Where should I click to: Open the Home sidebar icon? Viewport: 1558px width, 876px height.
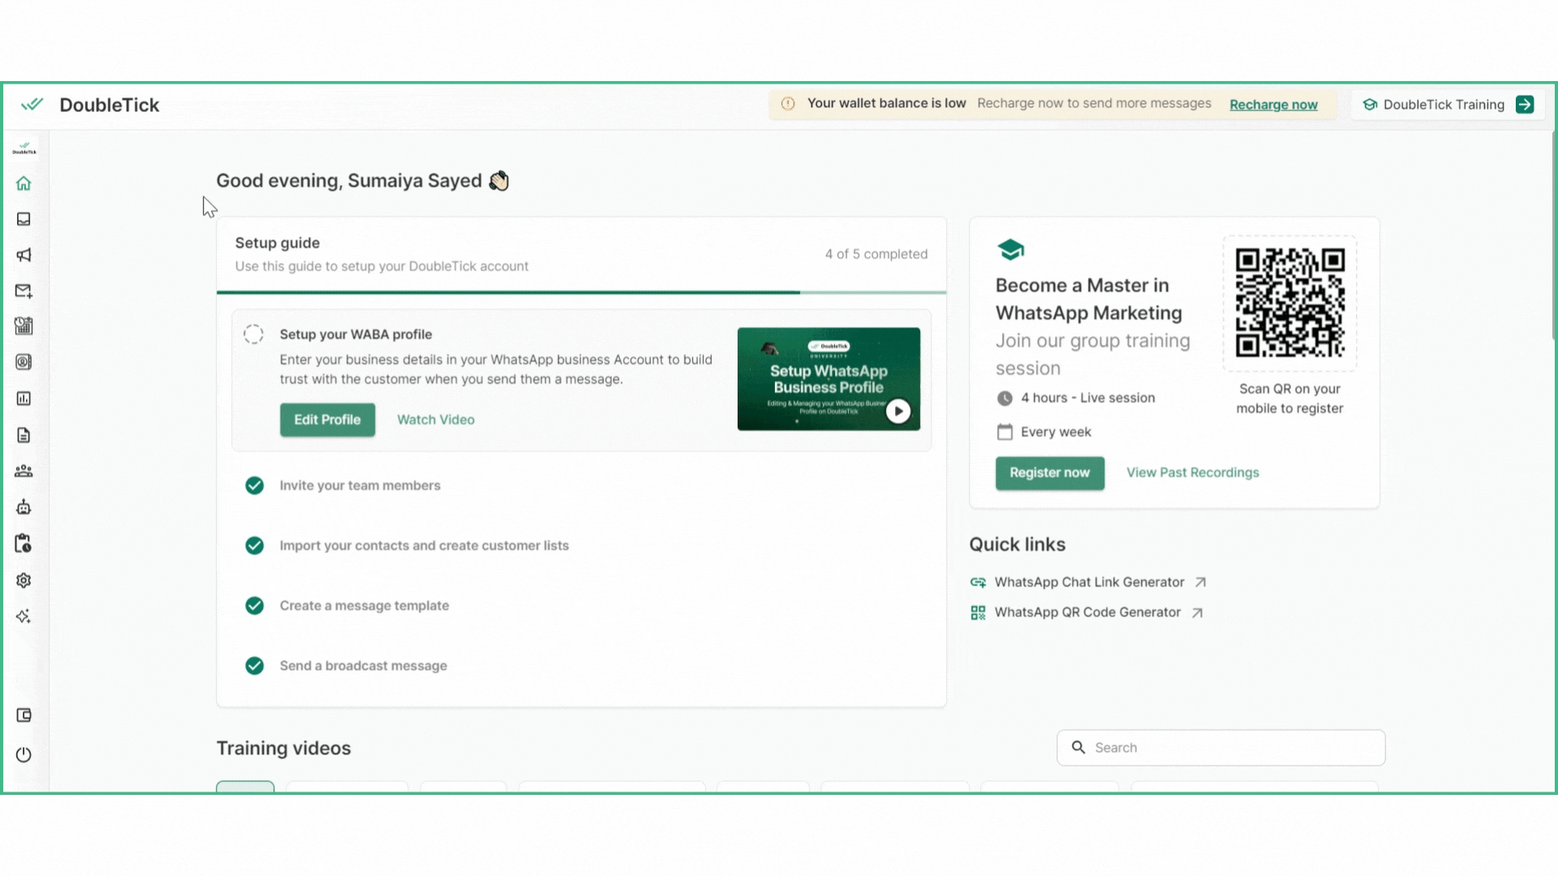tap(24, 183)
